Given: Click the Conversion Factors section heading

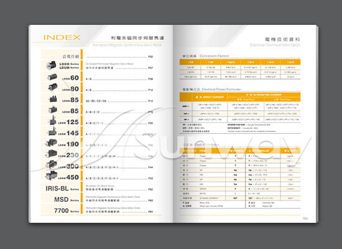Looking at the screenshot, I should [x=214, y=56].
